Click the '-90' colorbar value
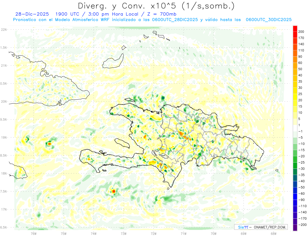The width and height of the screenshot is (307, 237). click(301, 200)
